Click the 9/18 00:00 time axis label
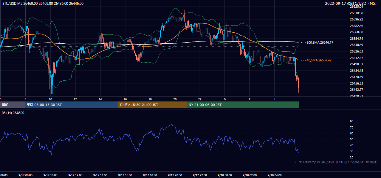Image resolution: width=381 pixels, height=178 pixels. (x=225, y=175)
